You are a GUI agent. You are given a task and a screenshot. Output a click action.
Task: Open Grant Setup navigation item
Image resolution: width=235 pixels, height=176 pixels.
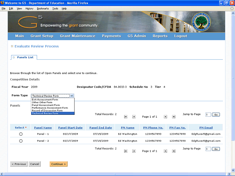[42, 36]
